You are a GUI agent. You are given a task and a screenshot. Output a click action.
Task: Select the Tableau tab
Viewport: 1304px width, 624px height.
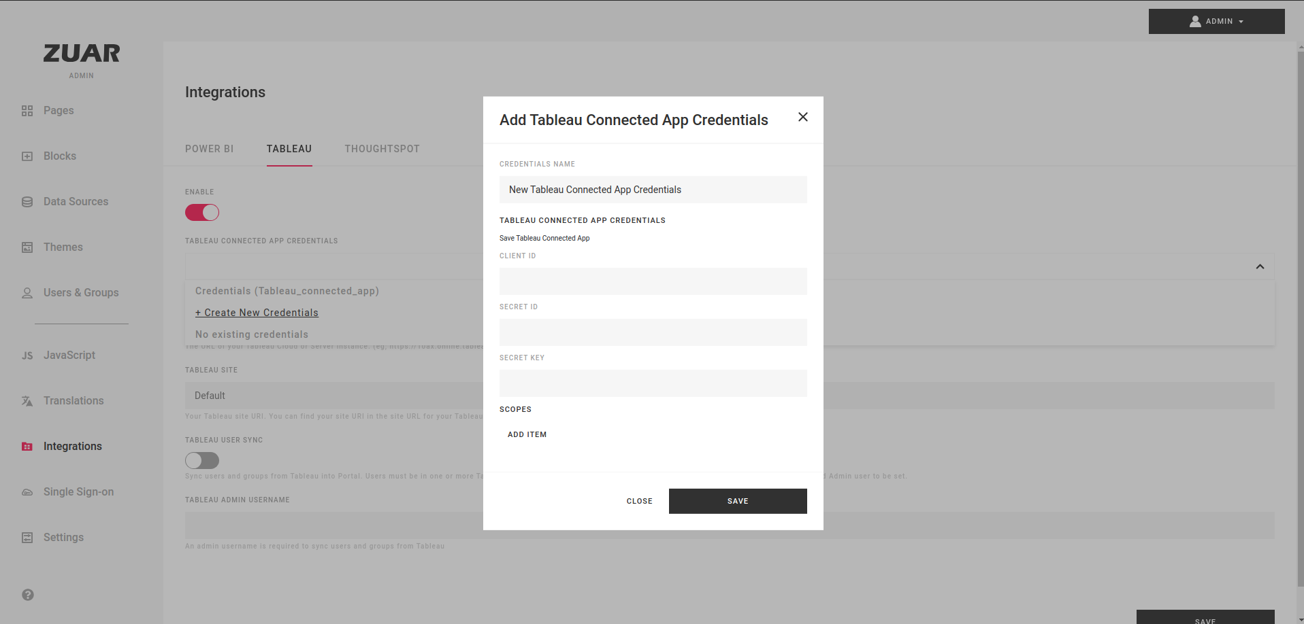tap(289, 149)
